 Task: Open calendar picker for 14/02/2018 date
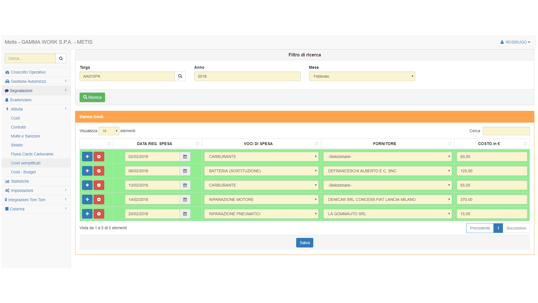click(185, 199)
